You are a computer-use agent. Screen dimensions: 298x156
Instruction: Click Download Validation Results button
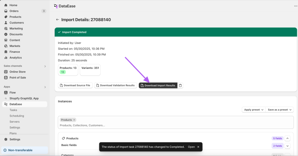[x=115, y=85]
